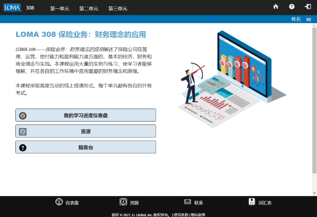Open the 第一单元 menu
Image resolution: width=317 pixels, height=217 pixels.
point(59,8)
